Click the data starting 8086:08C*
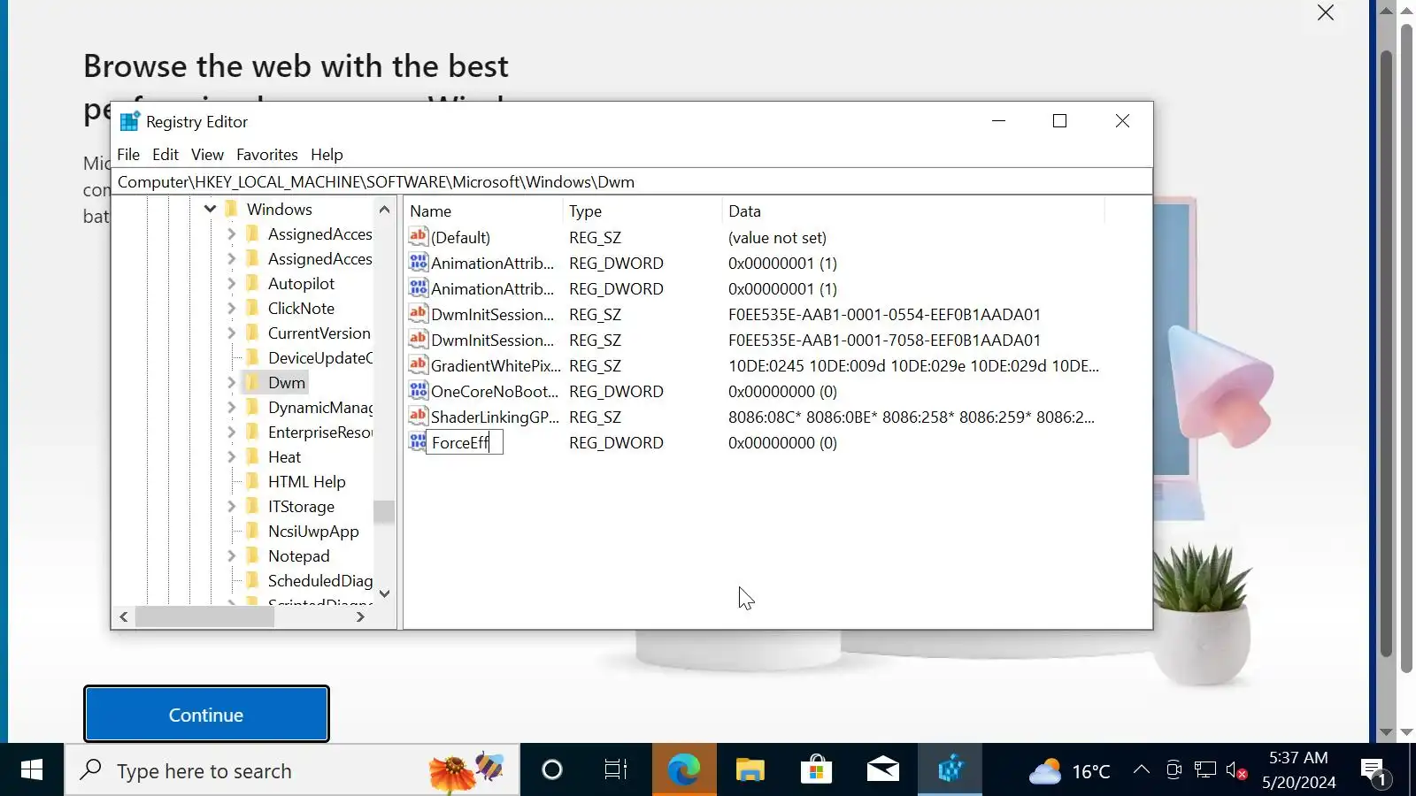 click(x=912, y=417)
